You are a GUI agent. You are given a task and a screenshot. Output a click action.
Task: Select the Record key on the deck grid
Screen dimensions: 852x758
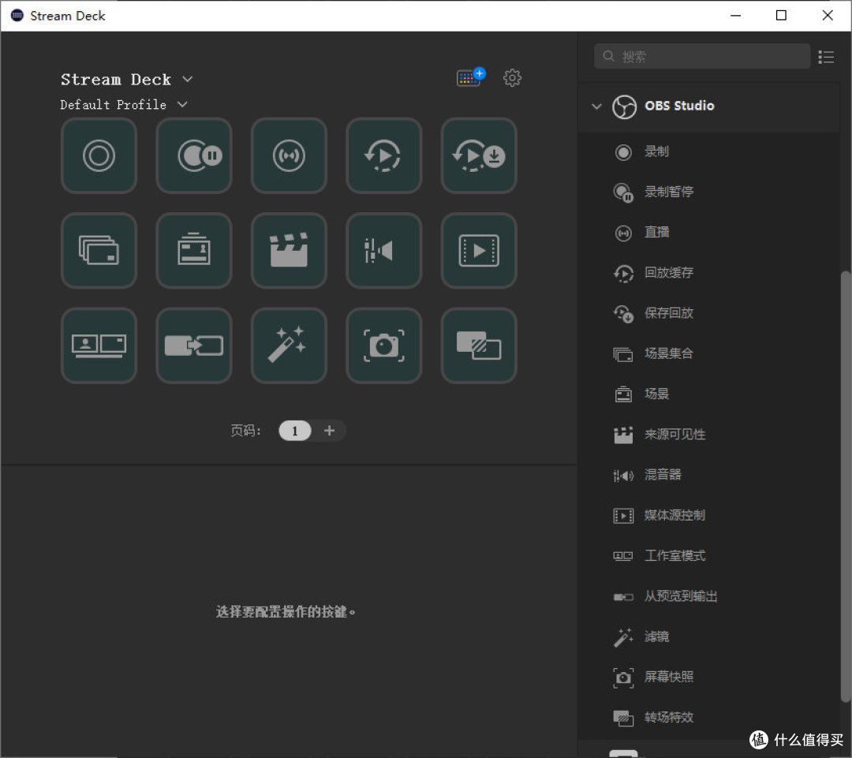(x=99, y=155)
